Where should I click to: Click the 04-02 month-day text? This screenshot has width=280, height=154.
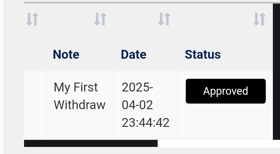click(x=137, y=105)
